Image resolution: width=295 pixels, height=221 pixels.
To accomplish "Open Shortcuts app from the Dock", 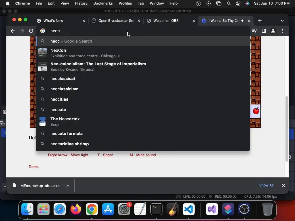I will coord(228,209).
